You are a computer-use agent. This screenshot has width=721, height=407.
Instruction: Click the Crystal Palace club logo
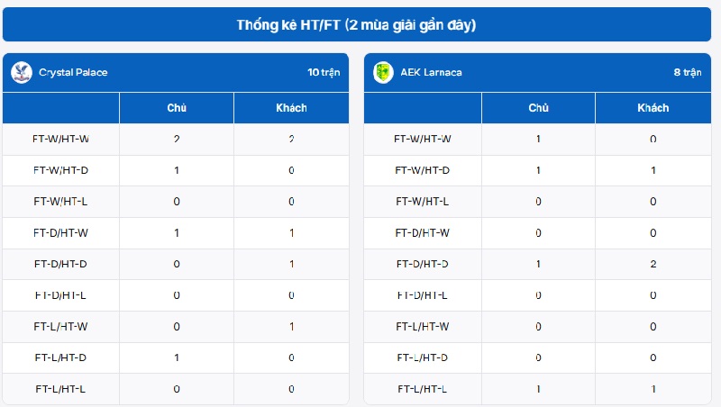pos(22,73)
